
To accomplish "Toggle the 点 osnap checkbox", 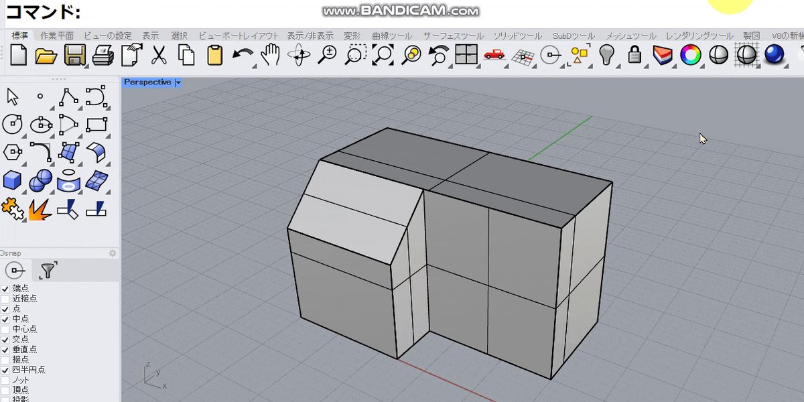I will coord(5,309).
